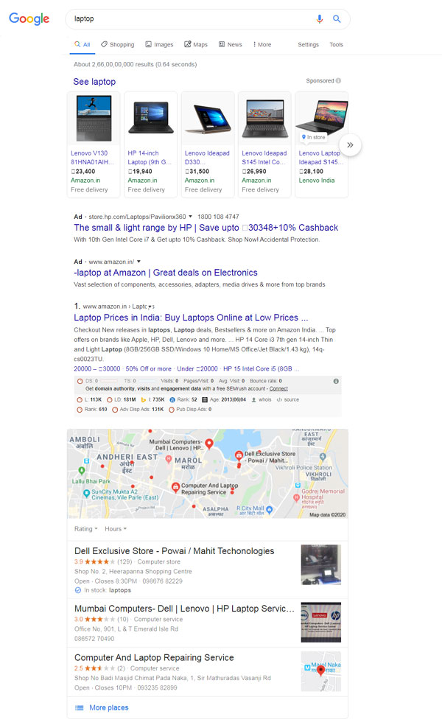The height and width of the screenshot is (728, 442).
Task: Click the Google logo
Action: pos(29,18)
